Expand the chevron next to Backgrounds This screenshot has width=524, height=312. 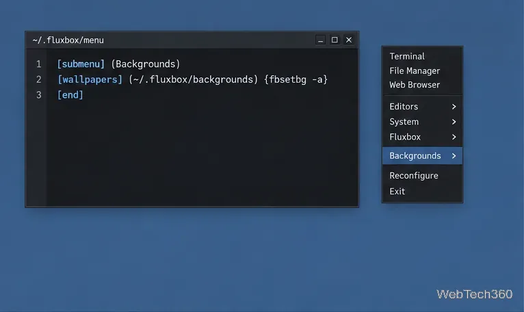pos(454,155)
